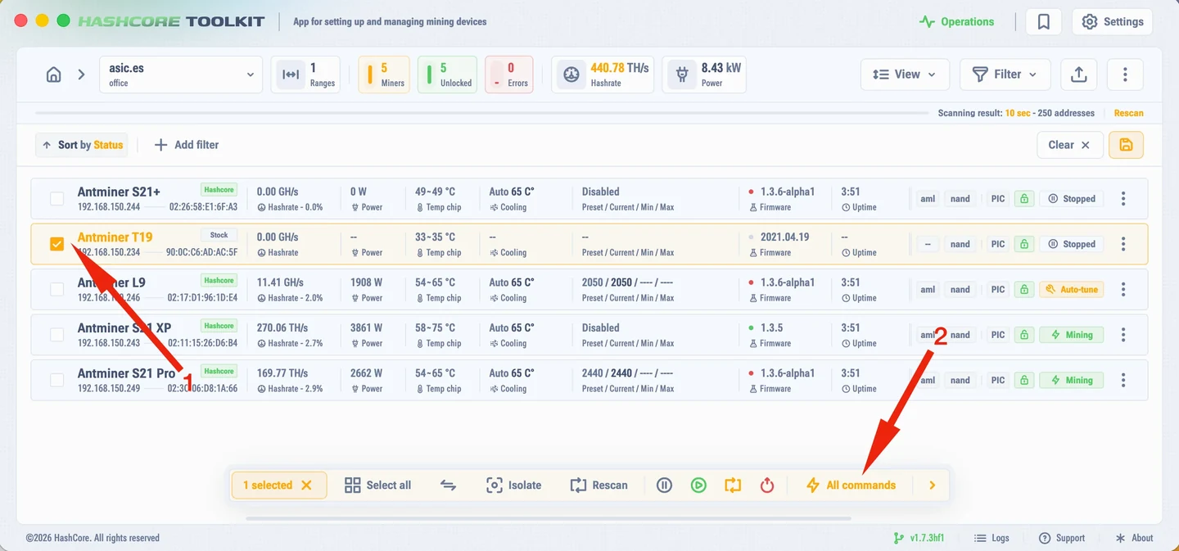Click the green lock icon in S21 XP row
Screen dimensions: 1179x551
click(1023, 335)
